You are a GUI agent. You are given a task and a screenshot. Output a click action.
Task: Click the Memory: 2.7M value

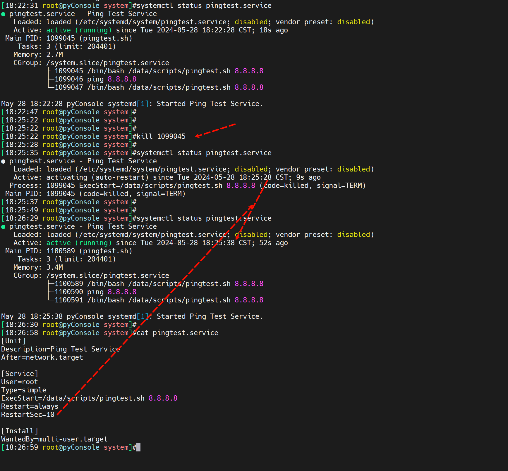[54, 55]
